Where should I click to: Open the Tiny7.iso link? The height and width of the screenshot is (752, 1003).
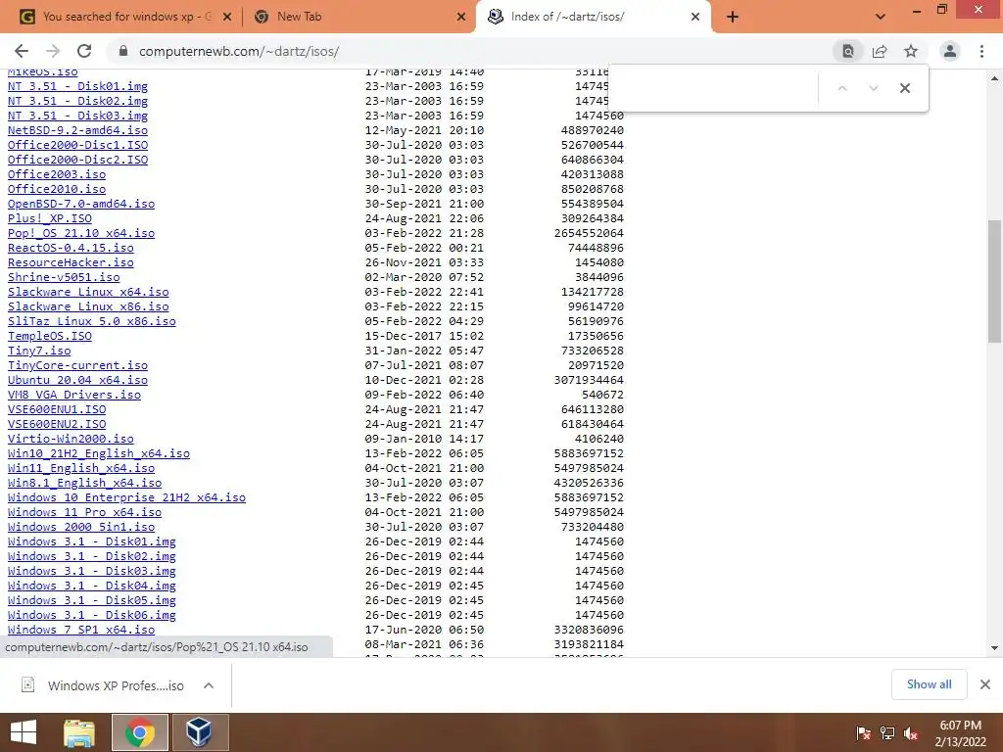39,351
